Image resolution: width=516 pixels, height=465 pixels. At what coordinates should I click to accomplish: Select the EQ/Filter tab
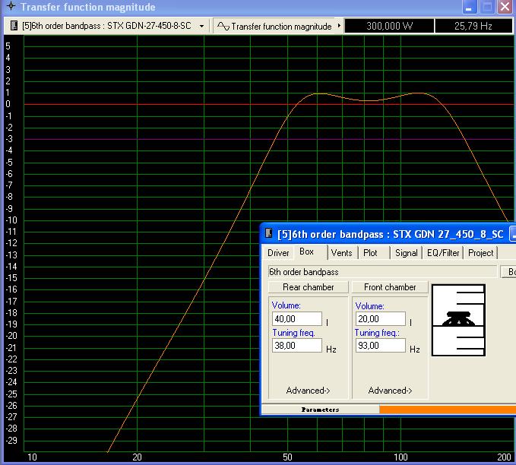point(443,253)
